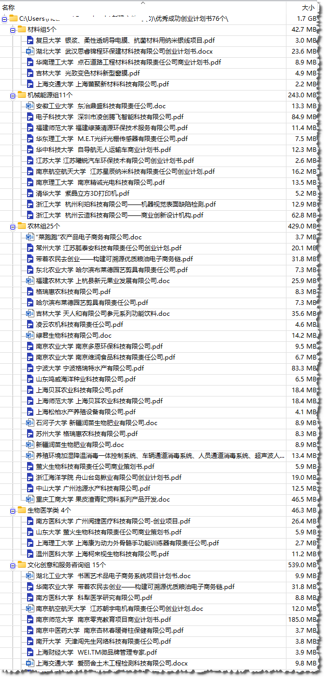Click Word icon of 重庆工商大学 果皮渣青贮饲料 file
Image resolution: width=325 pixels, height=678 pixels.
point(30,499)
